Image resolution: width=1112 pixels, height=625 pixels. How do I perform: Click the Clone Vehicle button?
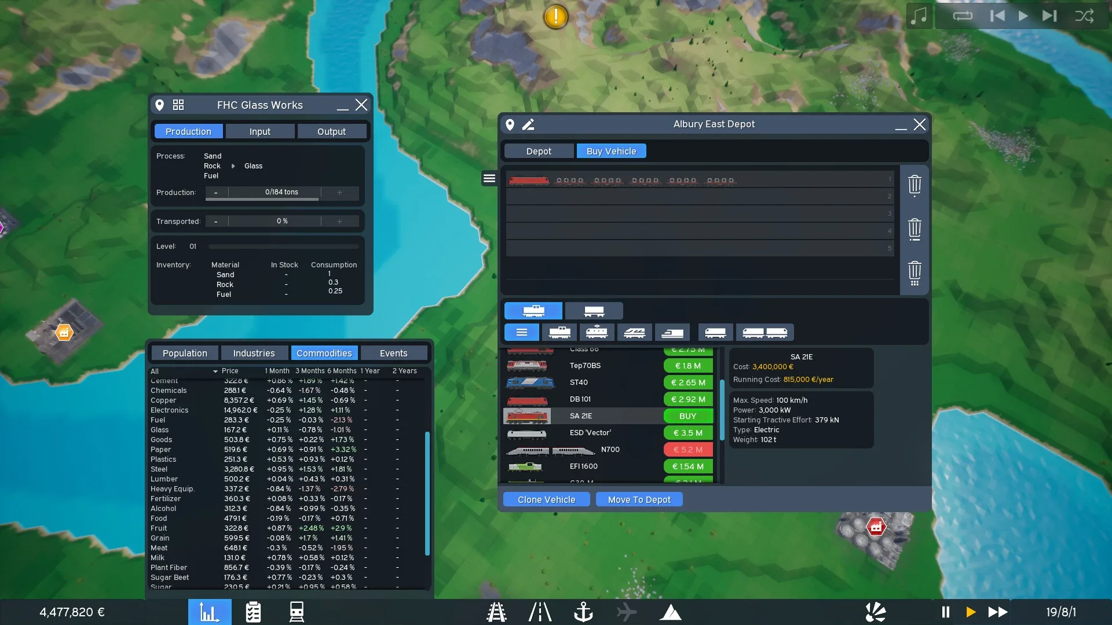pos(546,499)
